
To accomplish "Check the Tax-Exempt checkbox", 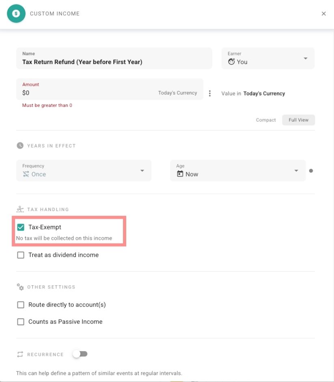I will (x=20, y=227).
